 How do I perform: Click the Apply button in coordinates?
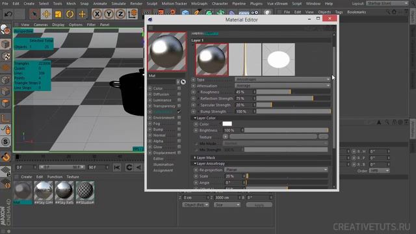(x=259, y=205)
